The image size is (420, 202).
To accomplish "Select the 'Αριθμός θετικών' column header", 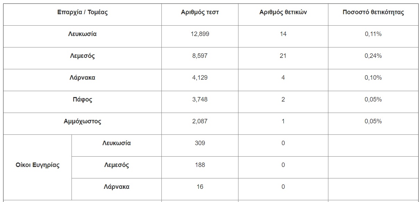I will pyautogui.click(x=283, y=12).
